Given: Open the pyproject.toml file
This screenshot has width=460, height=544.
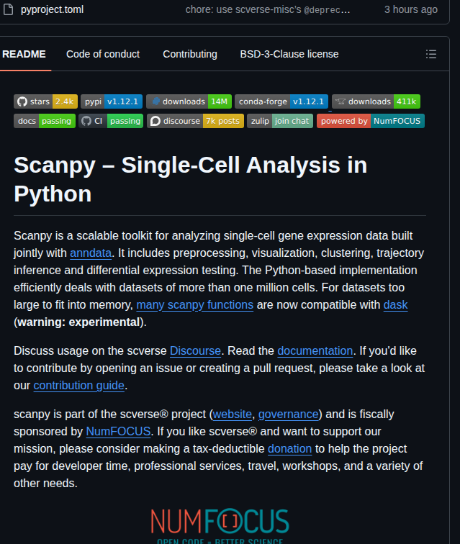Looking at the screenshot, I should pos(52,9).
